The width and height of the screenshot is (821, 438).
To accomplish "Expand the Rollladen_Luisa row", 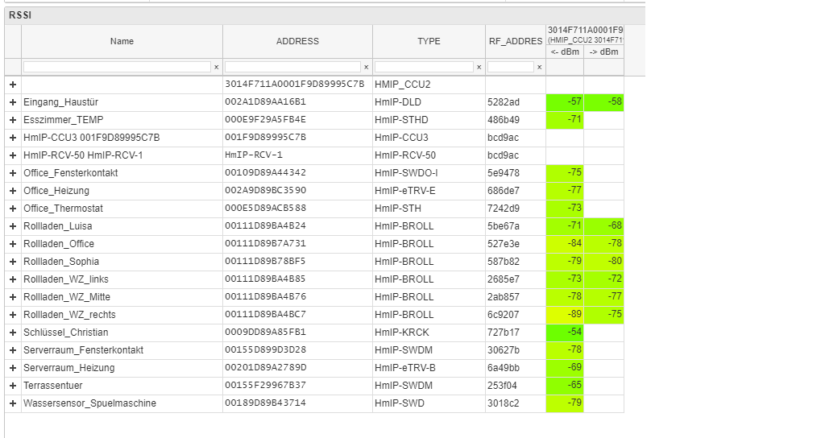I will pyautogui.click(x=13, y=226).
